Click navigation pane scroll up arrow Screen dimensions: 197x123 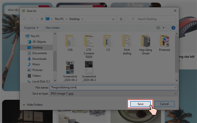point(55,34)
